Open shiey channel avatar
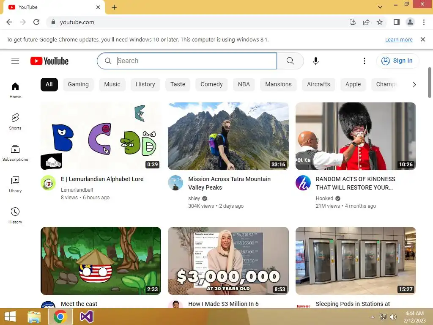The image size is (433, 325). coord(175,183)
